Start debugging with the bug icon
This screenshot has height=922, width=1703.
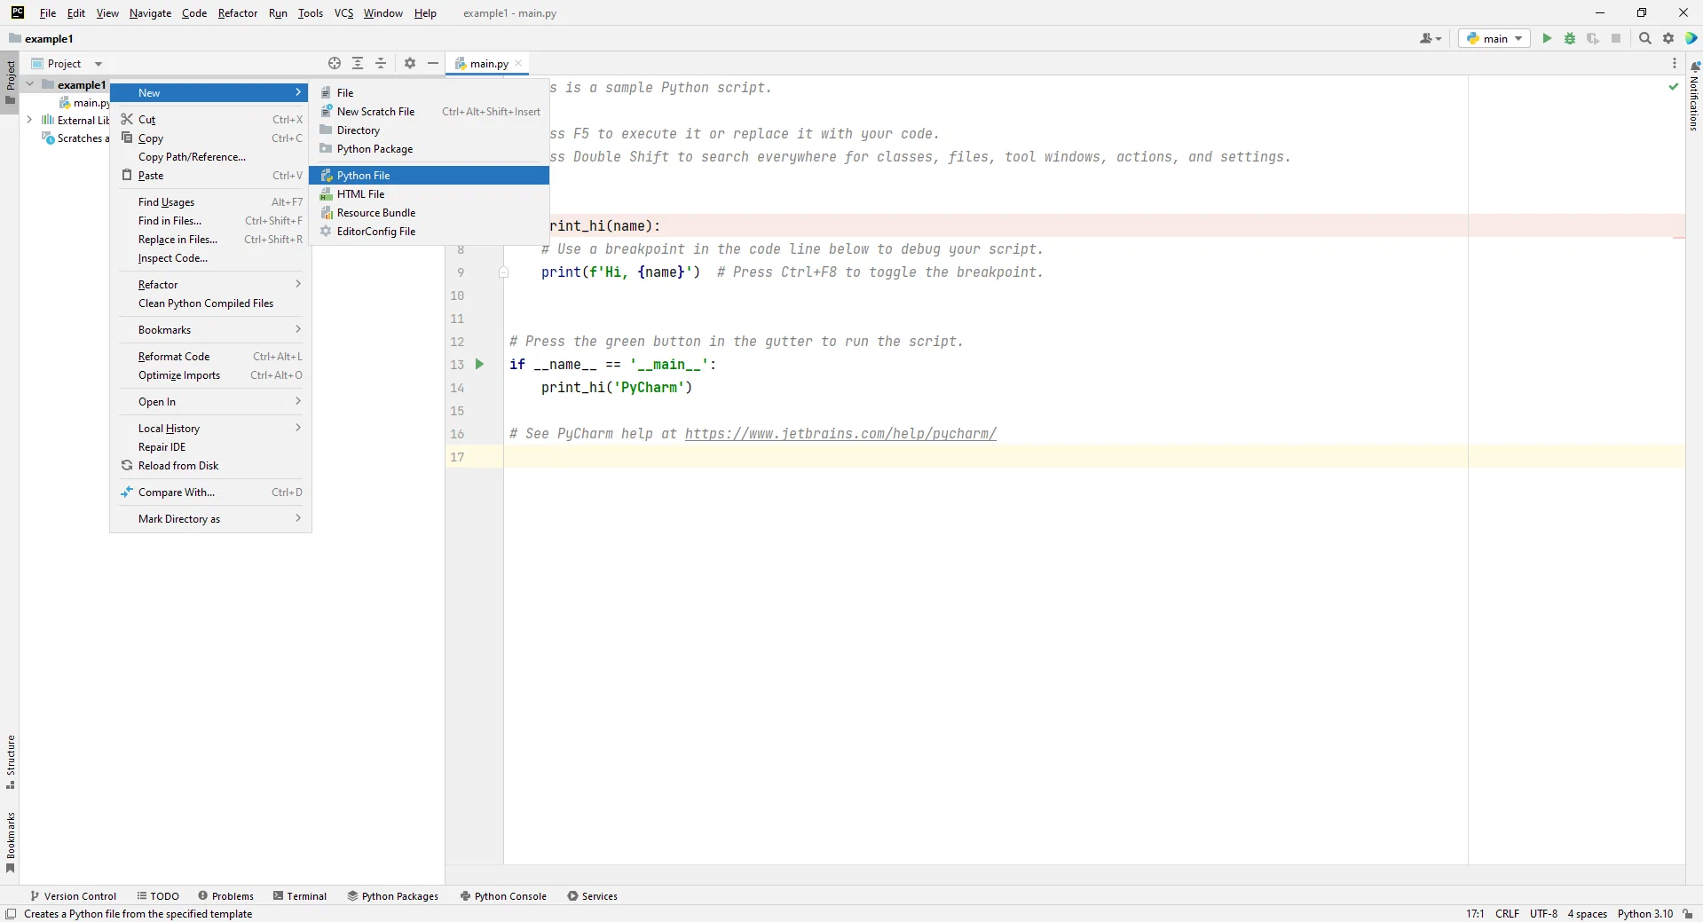pos(1570,38)
